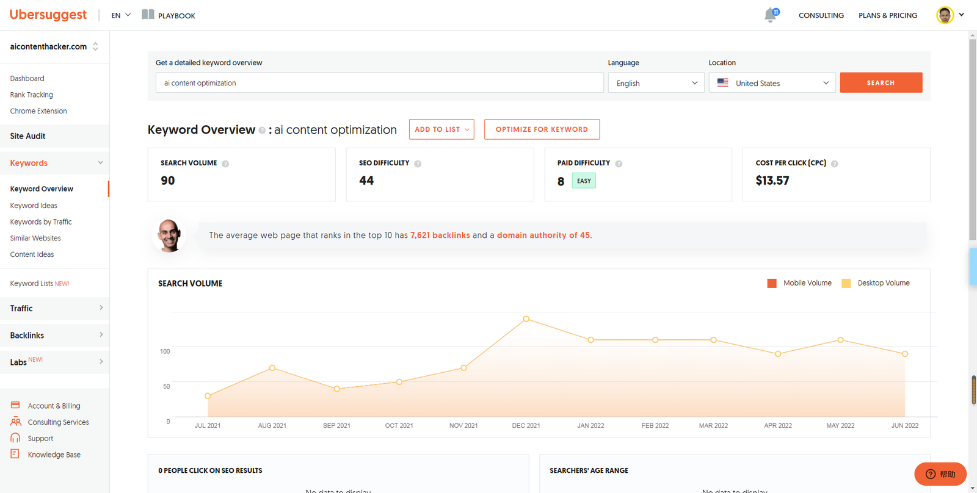The image size is (977, 493).
Task: Open the Playbook book icon
Action: [x=148, y=14]
